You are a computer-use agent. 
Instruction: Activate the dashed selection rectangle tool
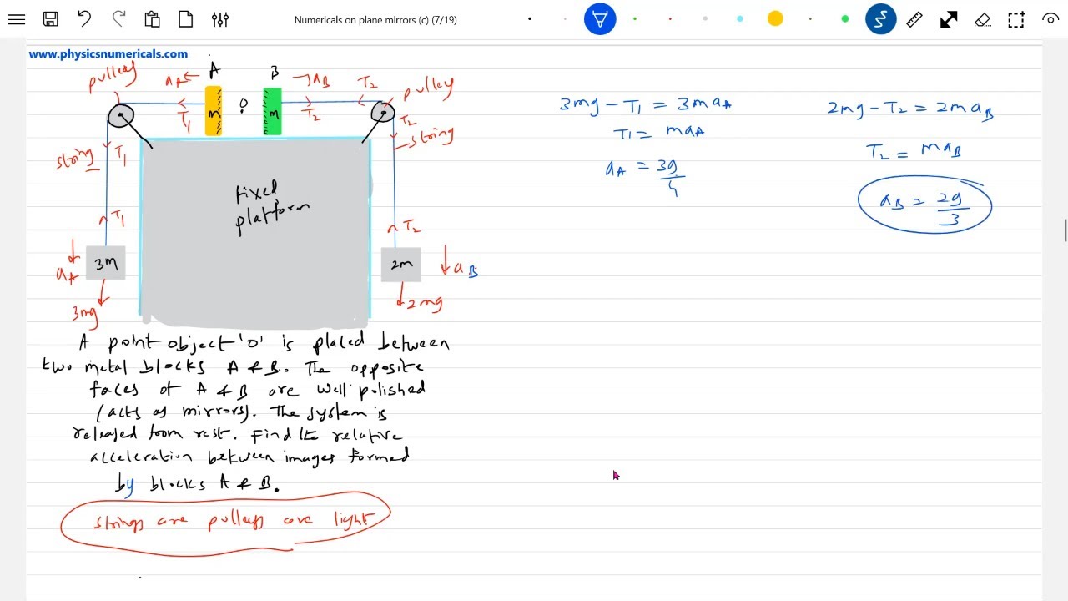pyautogui.click(x=1016, y=19)
